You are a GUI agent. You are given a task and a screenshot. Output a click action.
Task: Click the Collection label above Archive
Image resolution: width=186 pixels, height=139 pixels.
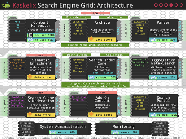point(114,17)
